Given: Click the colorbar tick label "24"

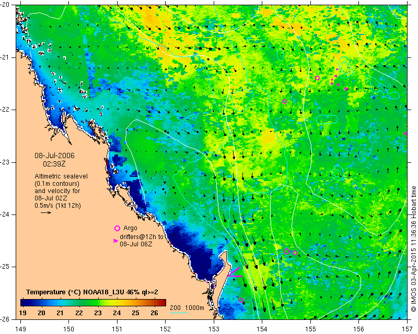Looking at the screenshot, I should click(117, 313).
